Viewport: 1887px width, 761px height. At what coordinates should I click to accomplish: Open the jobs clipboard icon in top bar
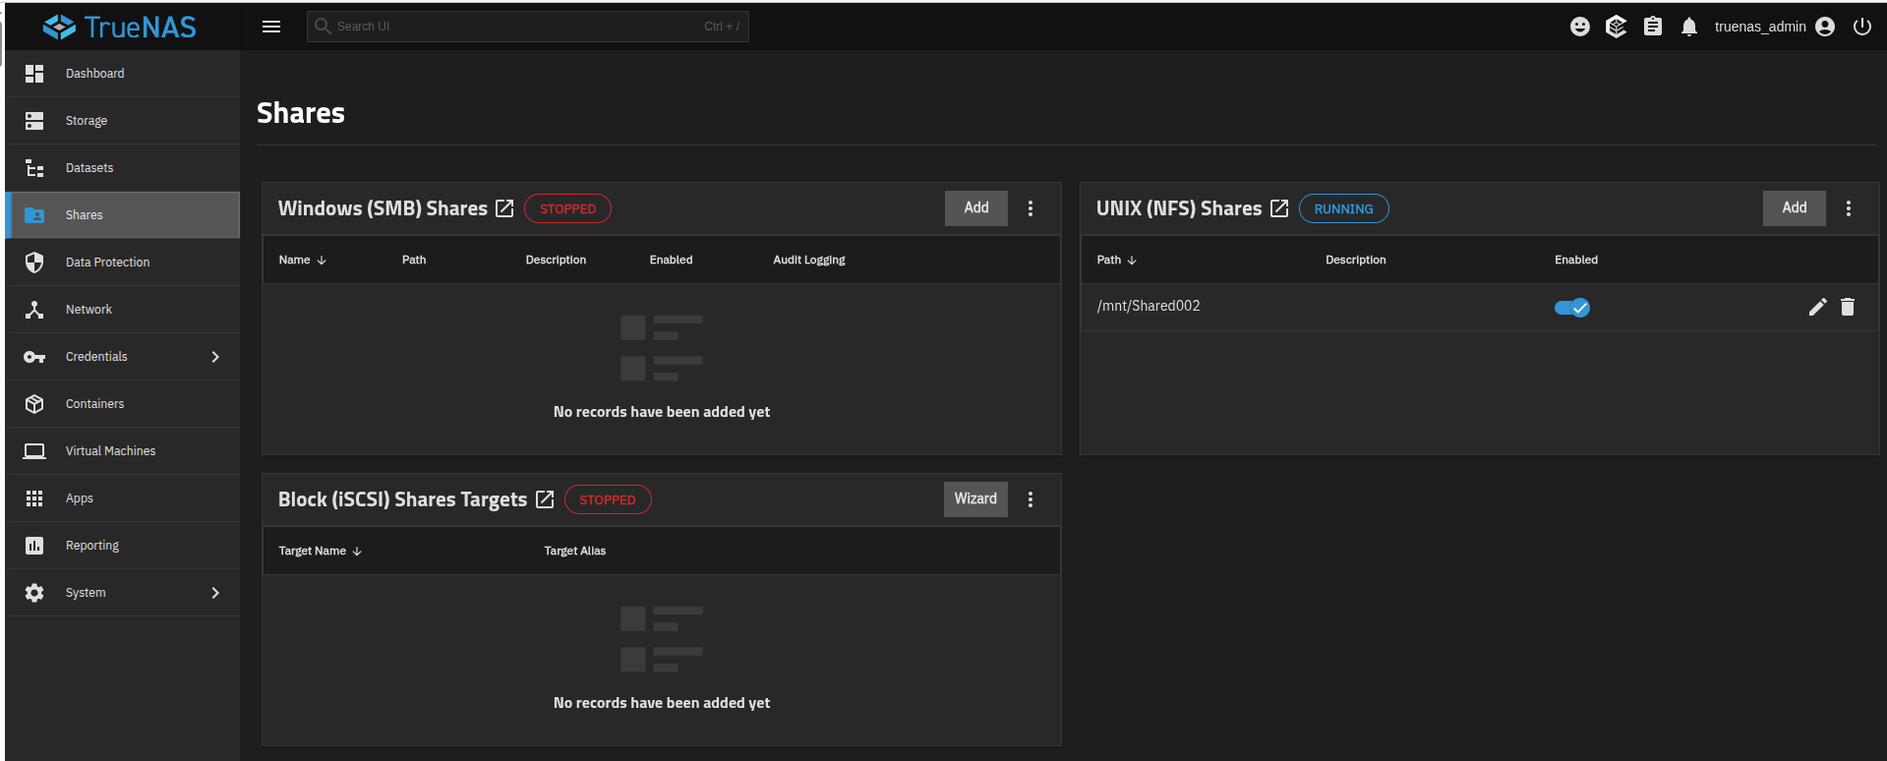[x=1653, y=27]
